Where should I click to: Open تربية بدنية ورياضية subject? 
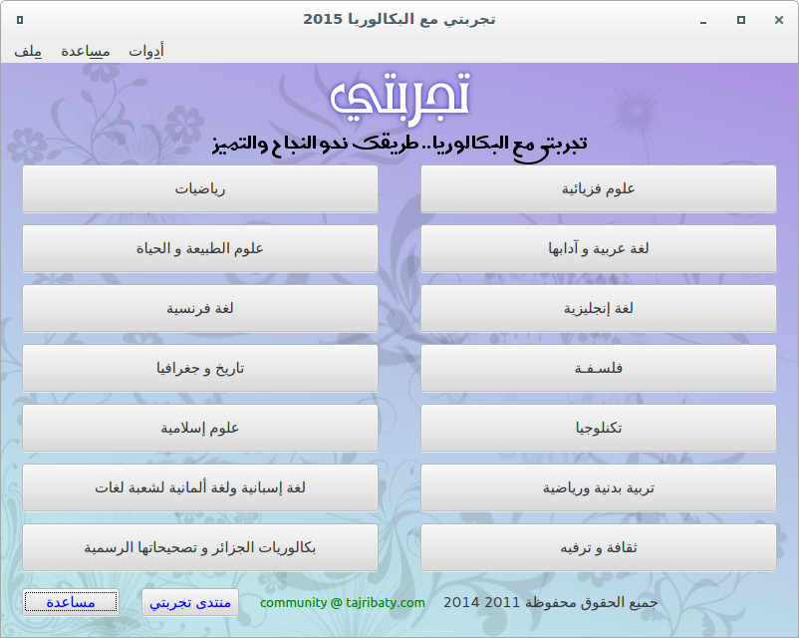coord(598,487)
